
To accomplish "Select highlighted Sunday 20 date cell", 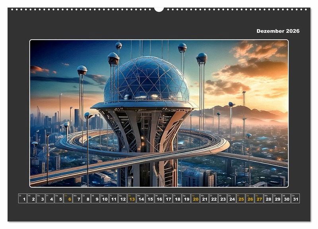I will coord(195,198).
